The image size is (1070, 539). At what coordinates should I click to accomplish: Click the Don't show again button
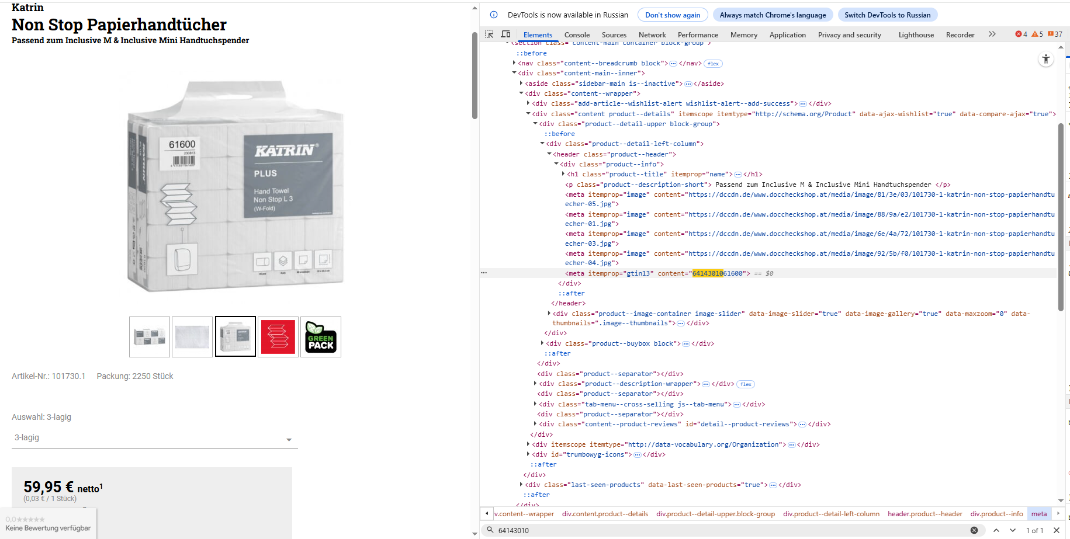click(673, 15)
